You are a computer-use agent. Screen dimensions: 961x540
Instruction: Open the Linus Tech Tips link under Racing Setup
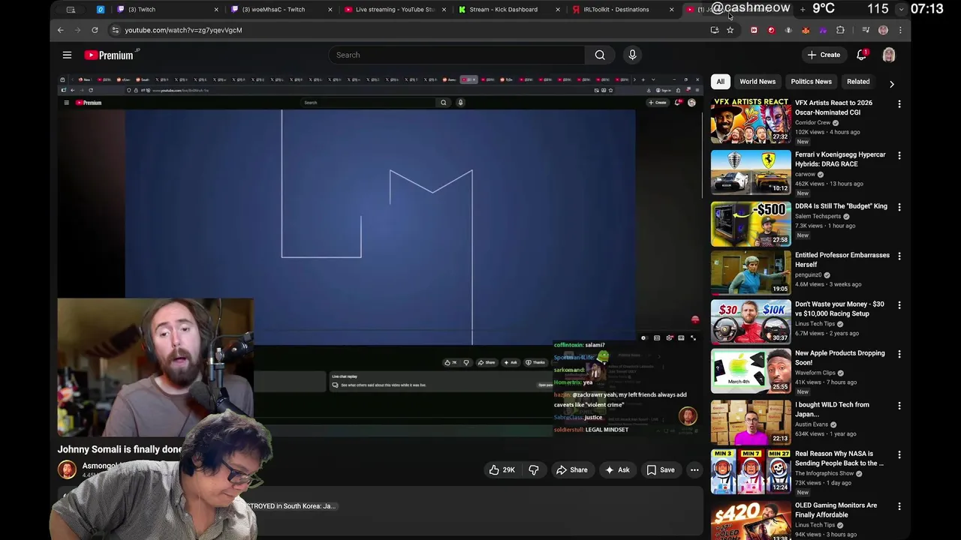click(x=815, y=324)
